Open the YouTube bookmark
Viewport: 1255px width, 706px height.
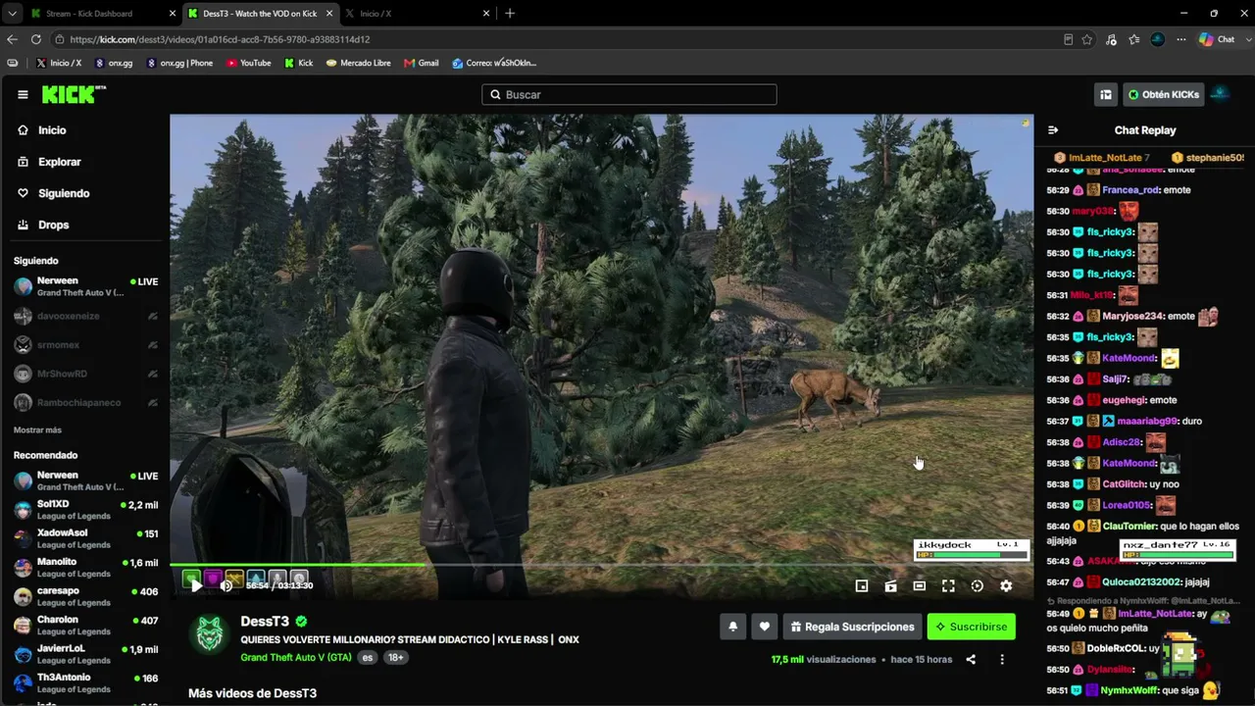click(x=249, y=63)
